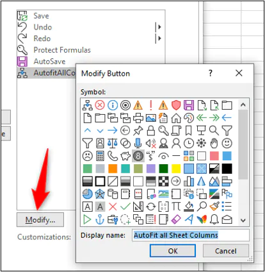Pick the key symbol in grid
The width and height of the screenshot is (265, 272).
[x=163, y=130]
